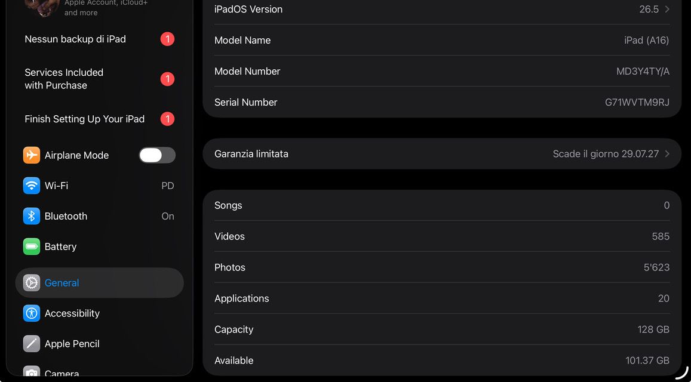Image resolution: width=691 pixels, height=382 pixels.
Task: Tap the Model Number value MD3Y4TY/A
Action: point(643,72)
